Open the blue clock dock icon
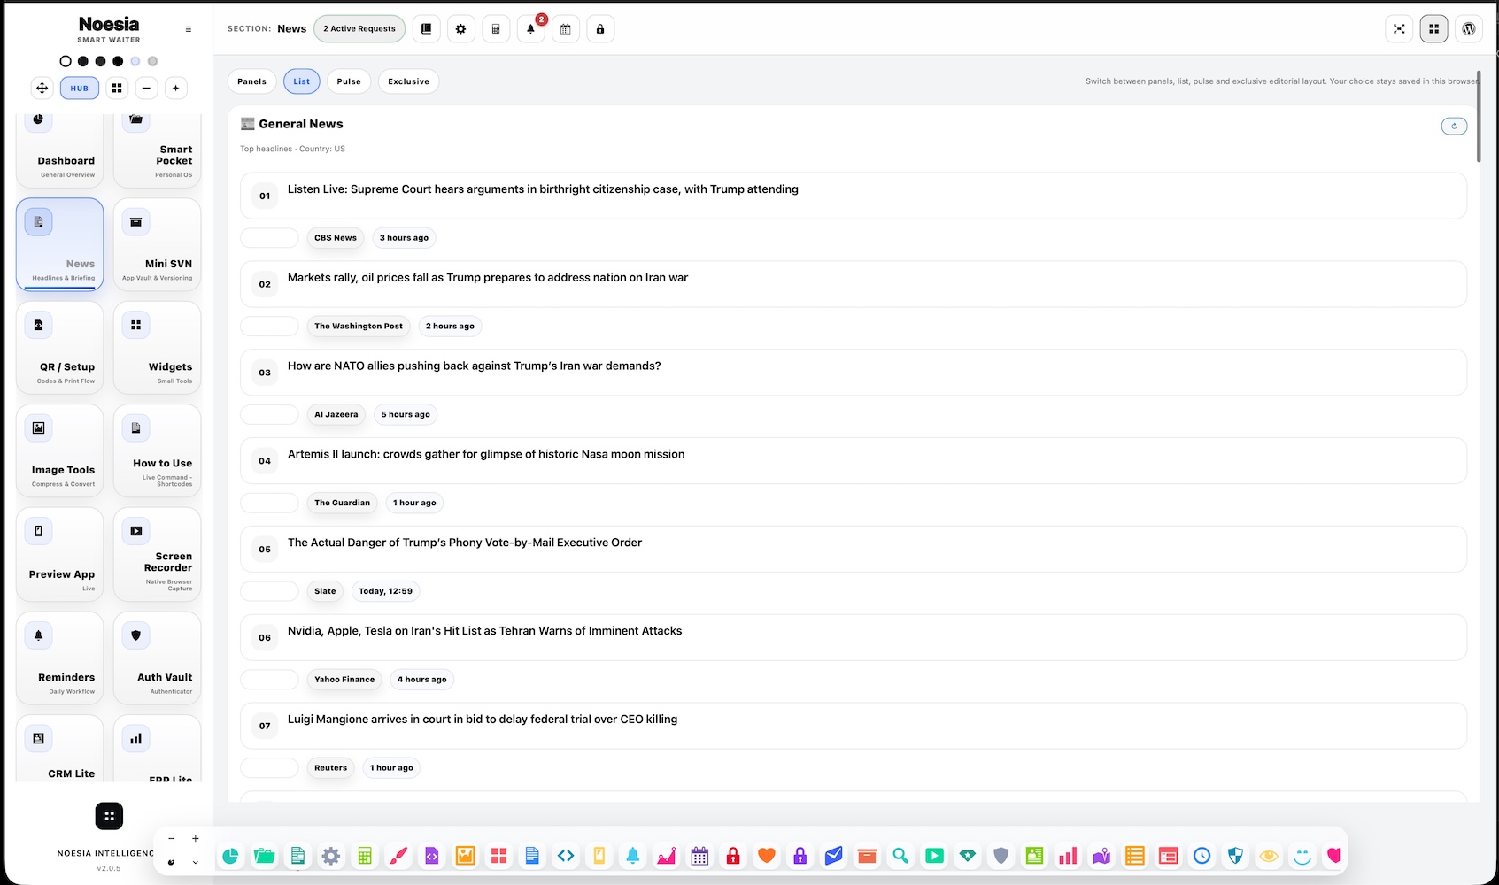1499x885 pixels. 1202,856
